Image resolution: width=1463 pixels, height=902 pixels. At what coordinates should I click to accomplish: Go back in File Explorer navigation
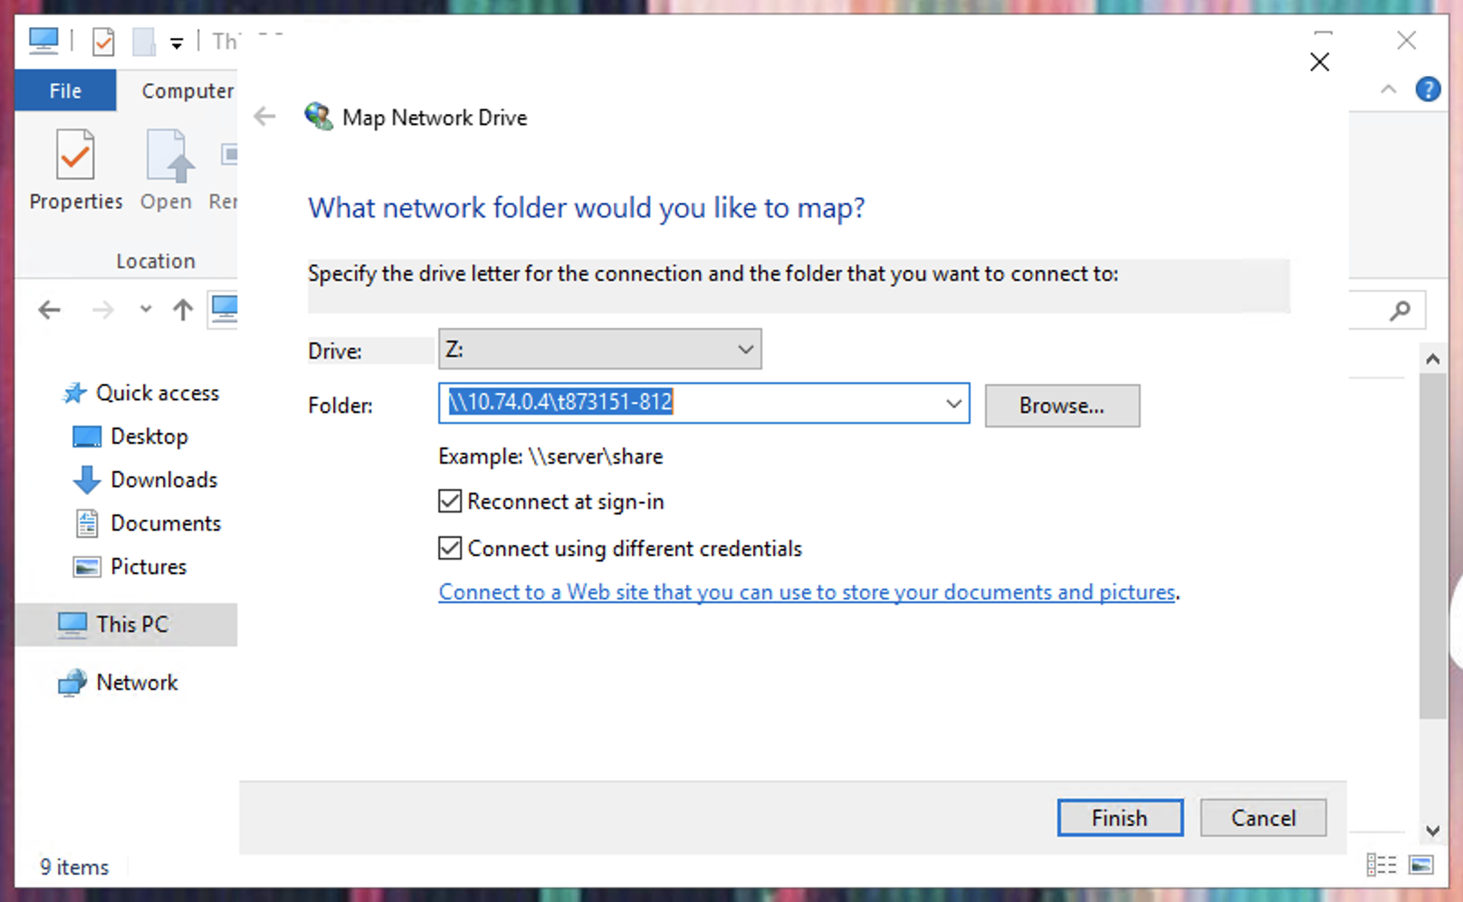coord(50,311)
